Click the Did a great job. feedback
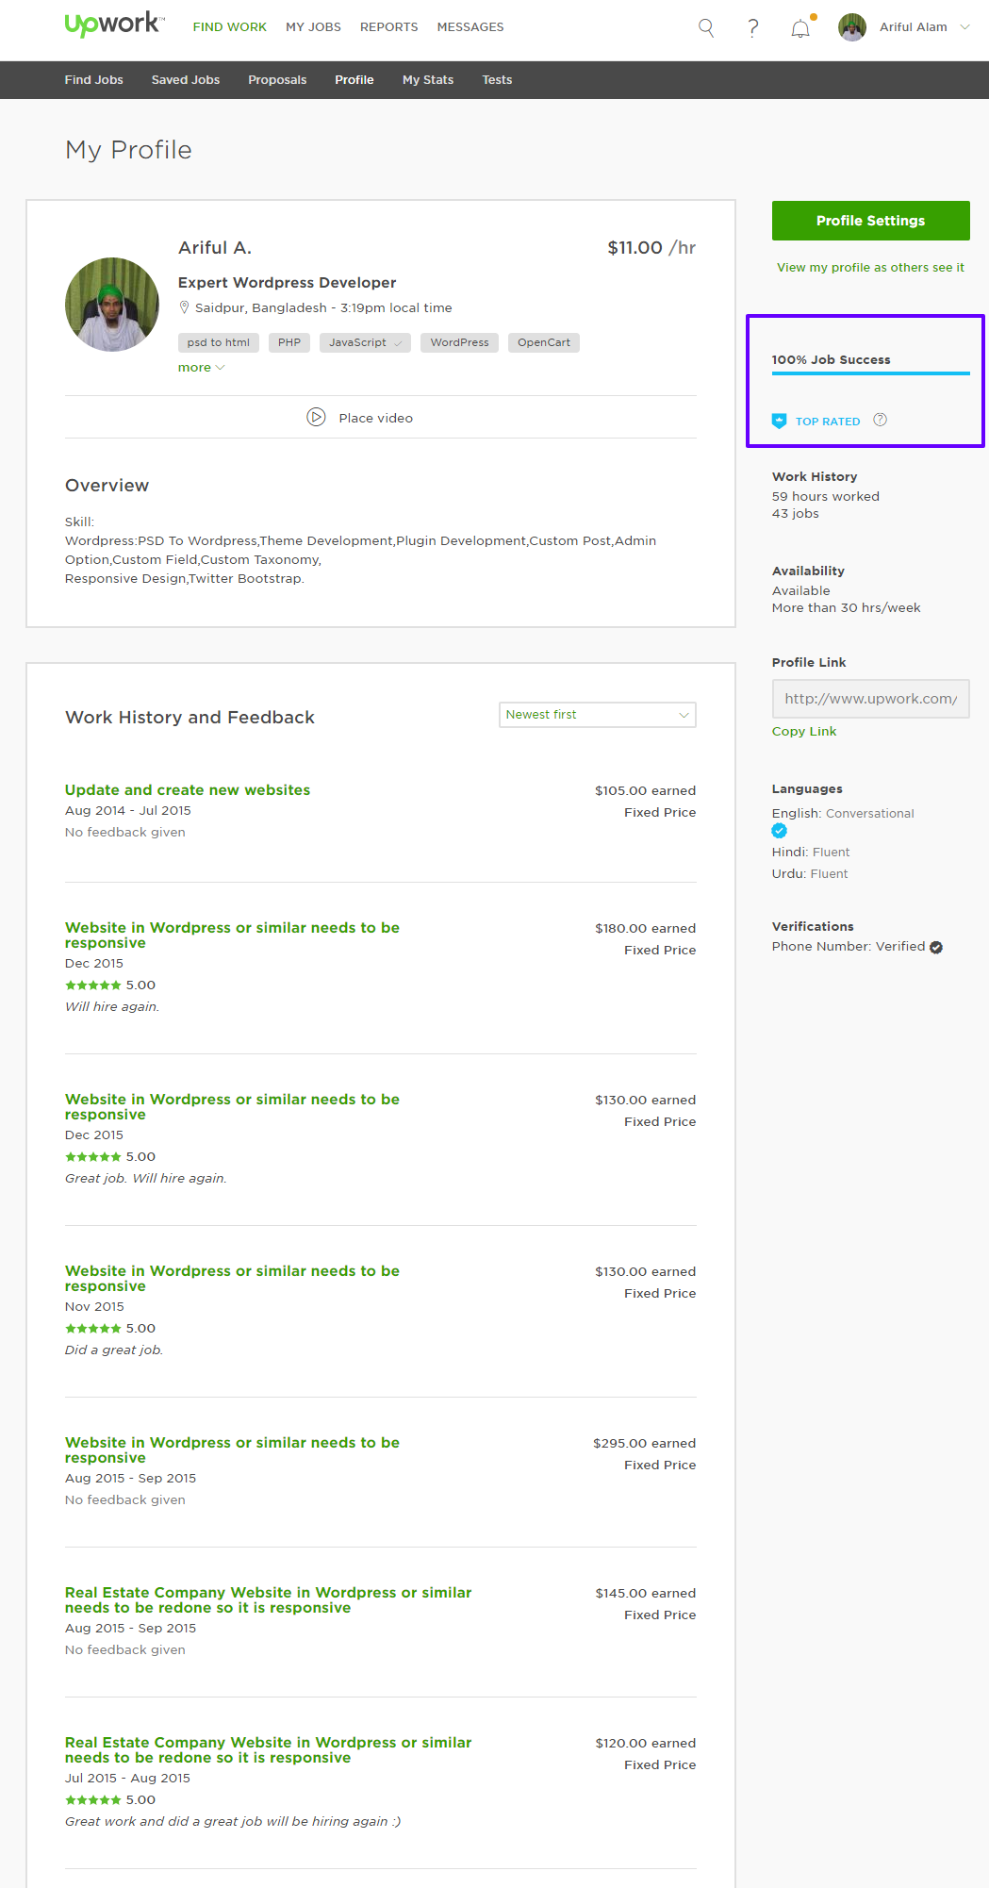Viewport: 989px width, 1888px height. [x=114, y=1350]
